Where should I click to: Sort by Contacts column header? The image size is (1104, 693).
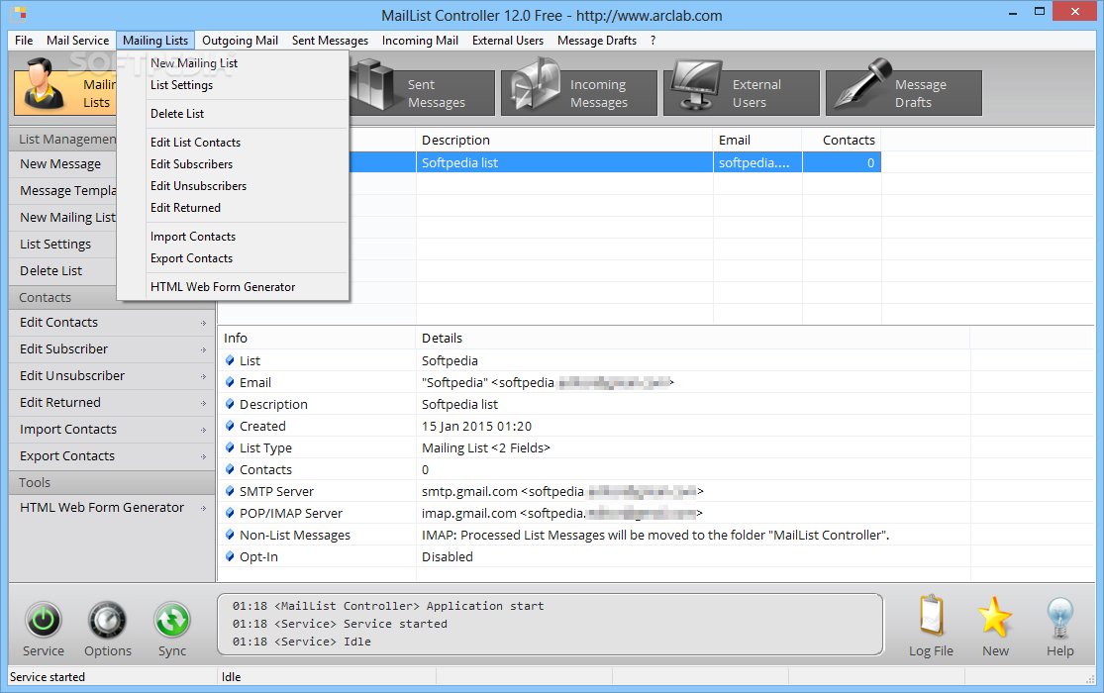842,141
